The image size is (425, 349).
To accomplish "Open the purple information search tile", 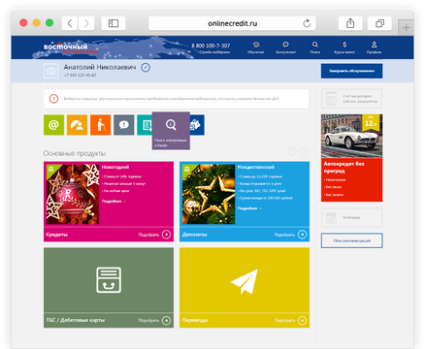I will (171, 131).
